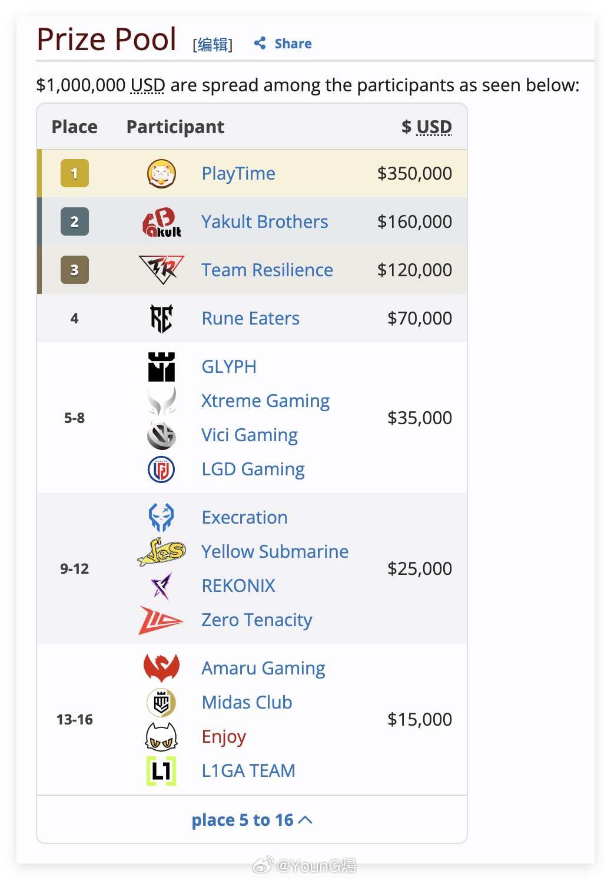Viewport: 611px width, 880px height.
Task: Open the 编辑 edit link
Action: (x=213, y=45)
